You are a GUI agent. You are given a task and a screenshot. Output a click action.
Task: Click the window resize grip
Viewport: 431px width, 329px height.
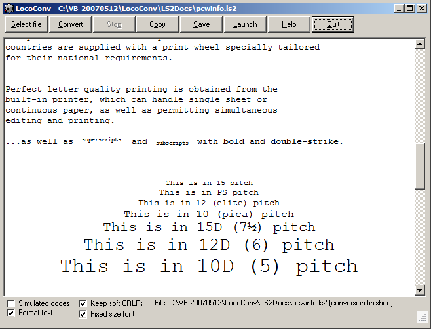pyautogui.click(x=422, y=319)
